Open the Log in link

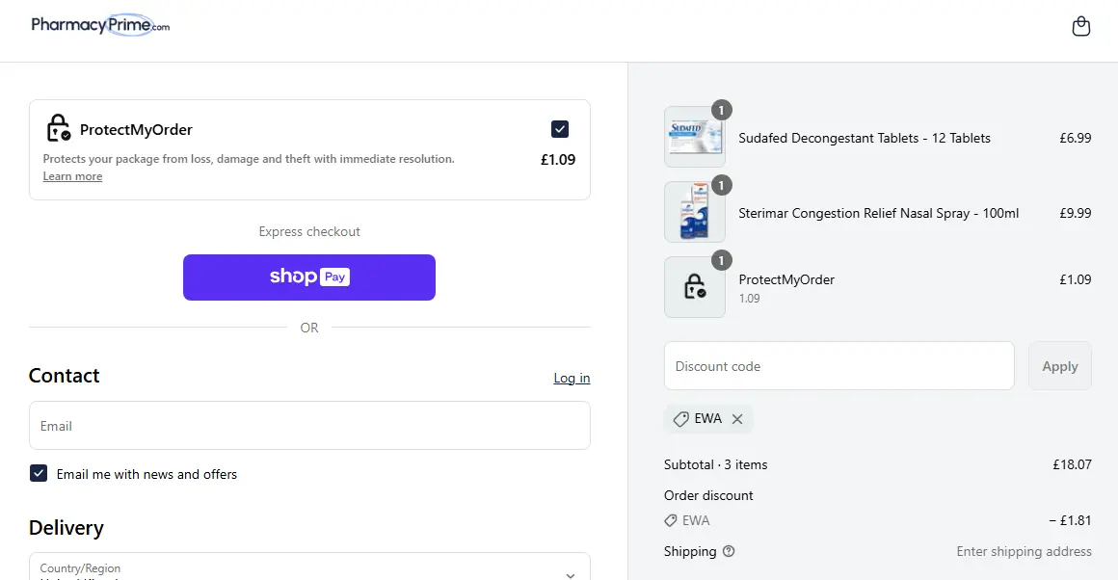click(x=572, y=378)
